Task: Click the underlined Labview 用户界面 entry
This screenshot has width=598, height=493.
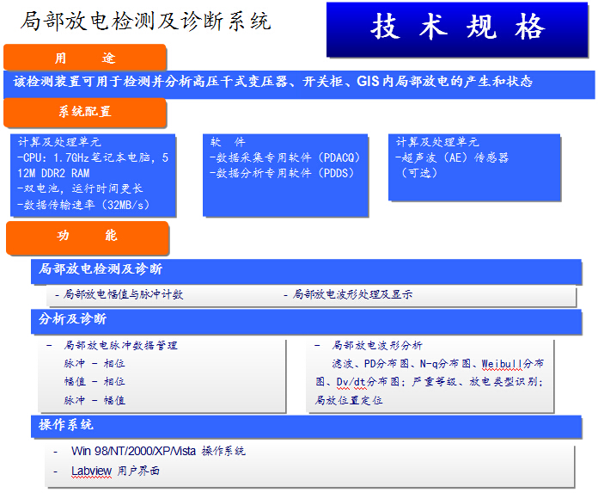Action: point(115,471)
